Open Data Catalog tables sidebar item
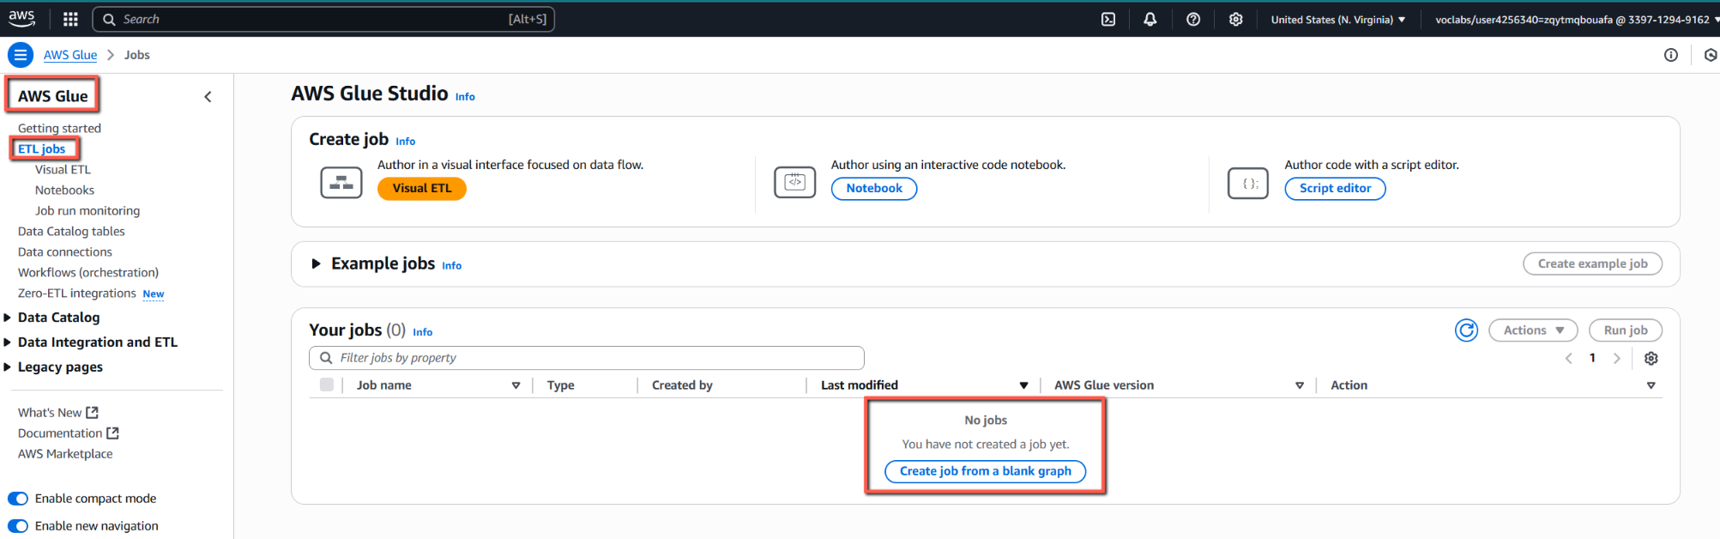1720x539 pixels. coord(71,231)
